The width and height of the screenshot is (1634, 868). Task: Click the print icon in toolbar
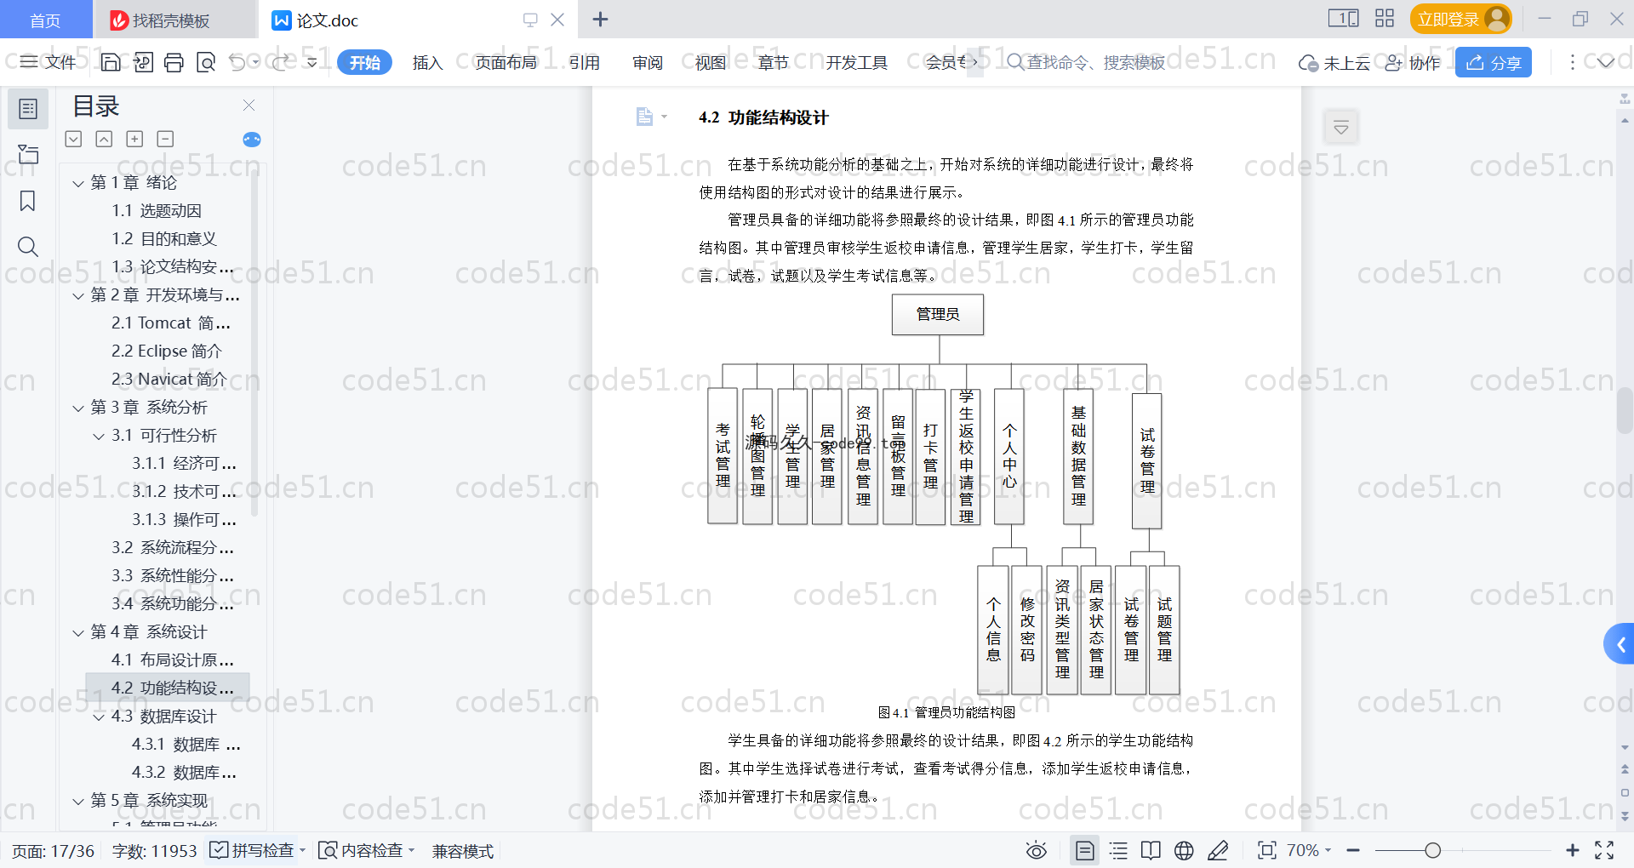[174, 62]
